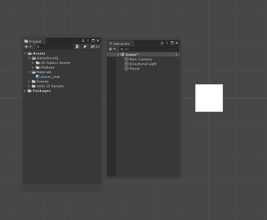Select the Directional Light cube icon
This screenshot has width=267, height=220.
pos(126,64)
